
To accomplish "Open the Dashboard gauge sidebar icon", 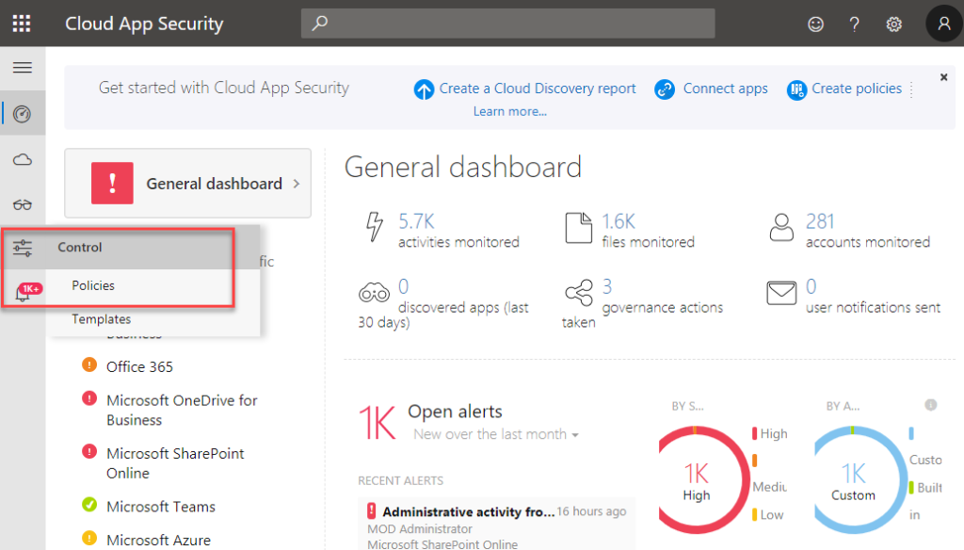I will click(23, 114).
